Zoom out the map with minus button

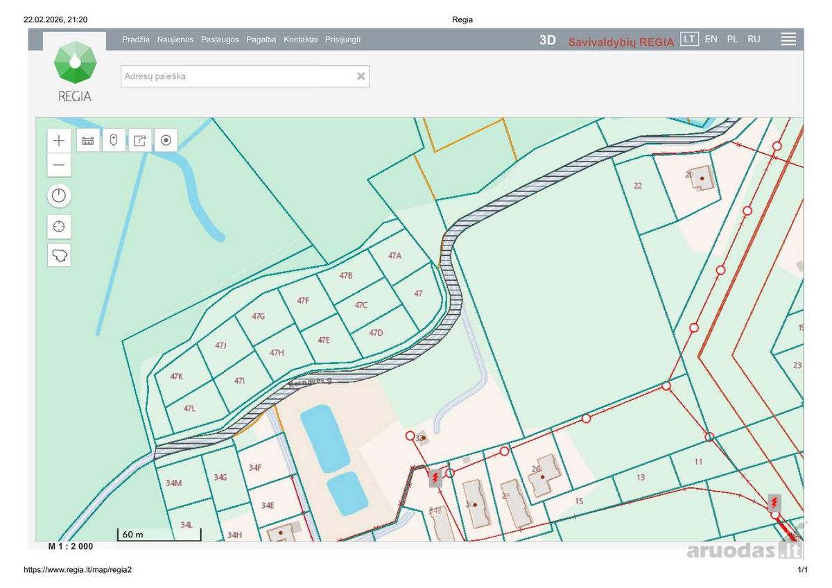click(59, 165)
